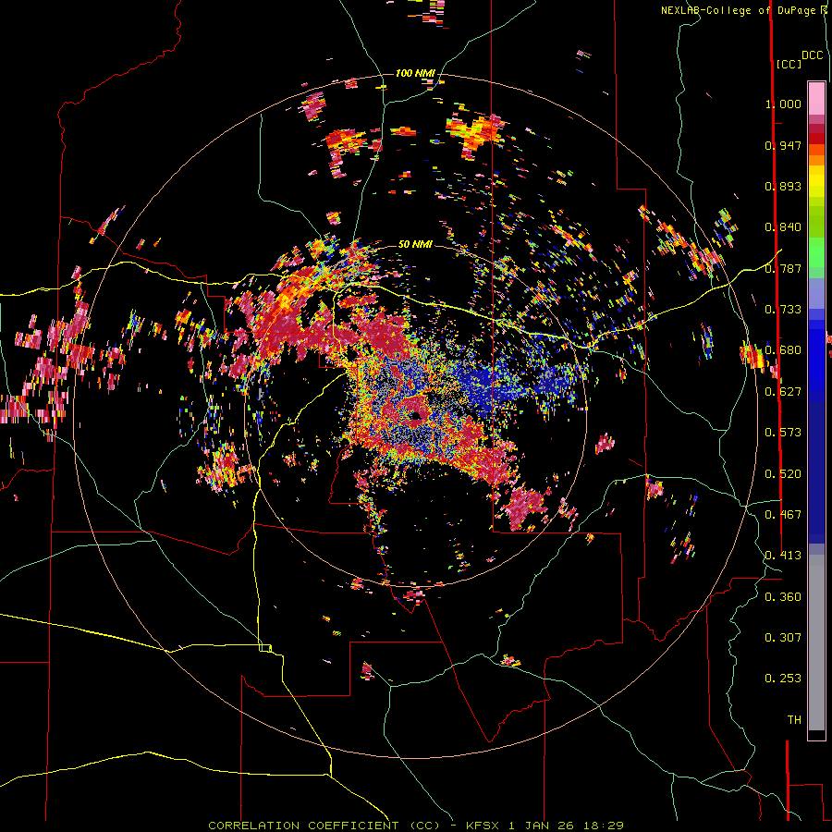Click the 0.360 scale value
The height and width of the screenshot is (832, 832).
(783, 596)
